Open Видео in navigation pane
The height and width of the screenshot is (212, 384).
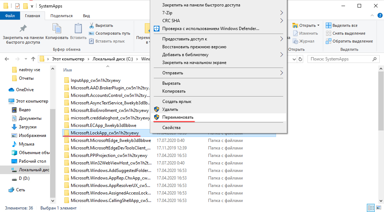21,110
